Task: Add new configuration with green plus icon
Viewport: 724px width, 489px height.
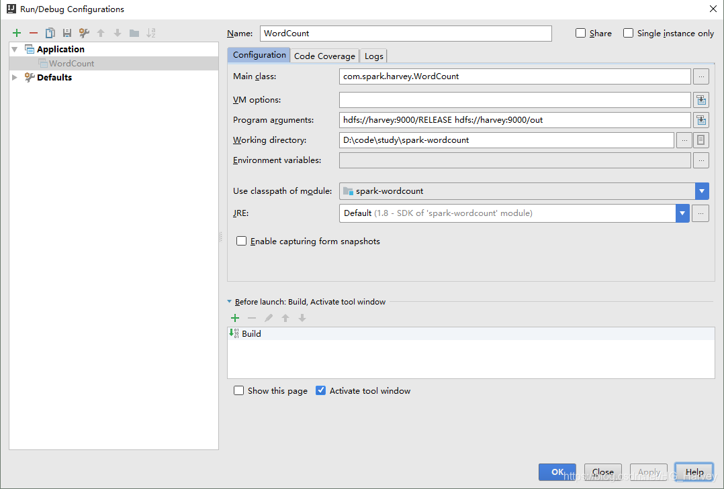Action: tap(17, 33)
